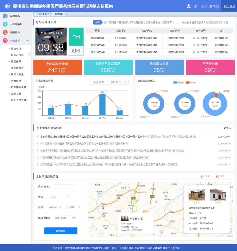Open 改造前 house photo thumbnail
The width and height of the screenshot is (237, 251).
point(197,195)
